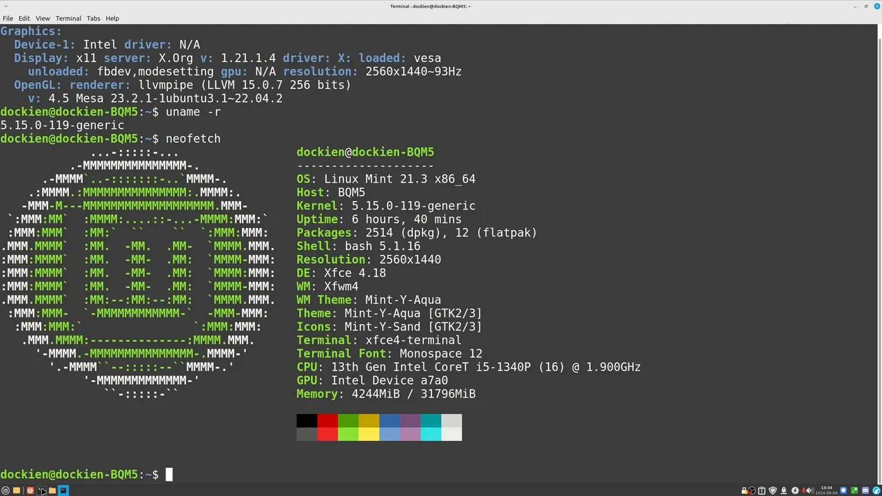Select the active Terminal entry in the taskbar

tap(63, 490)
